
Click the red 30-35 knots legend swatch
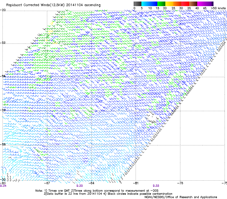pyautogui.click(x=185, y=4)
